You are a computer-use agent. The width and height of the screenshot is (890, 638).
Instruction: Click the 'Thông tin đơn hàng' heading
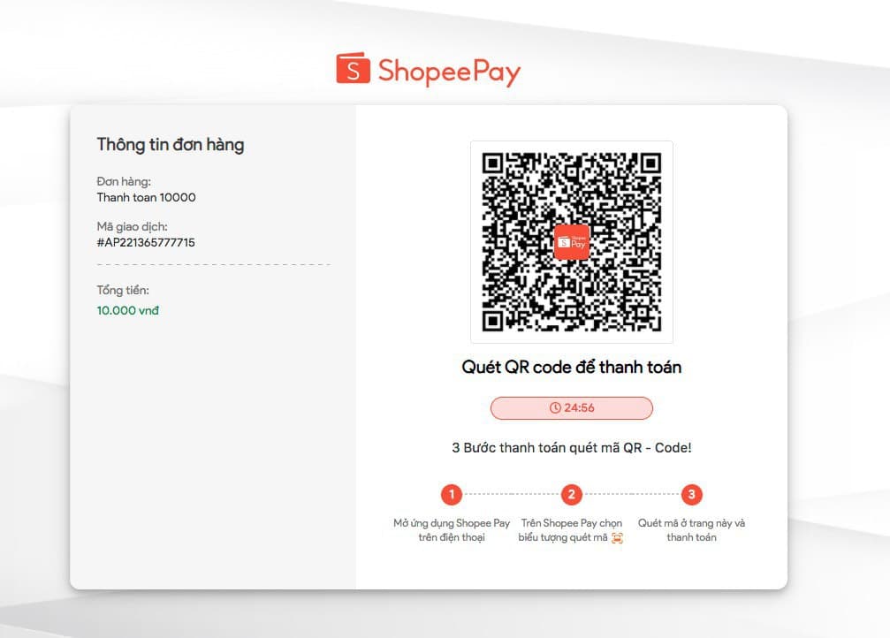coord(171,145)
